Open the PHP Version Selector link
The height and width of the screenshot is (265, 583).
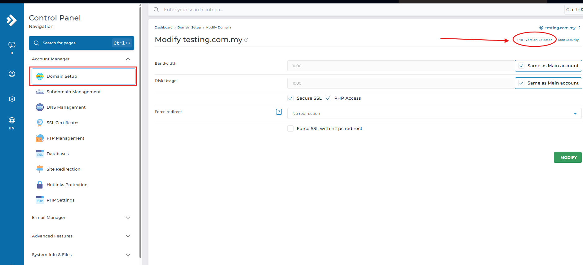point(534,40)
